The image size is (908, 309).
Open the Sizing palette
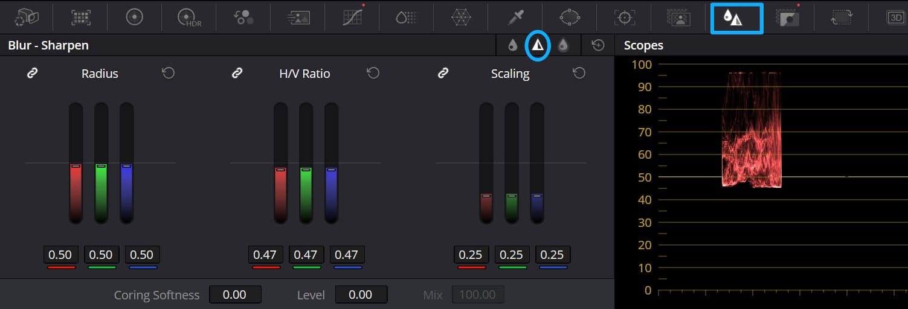[842, 18]
